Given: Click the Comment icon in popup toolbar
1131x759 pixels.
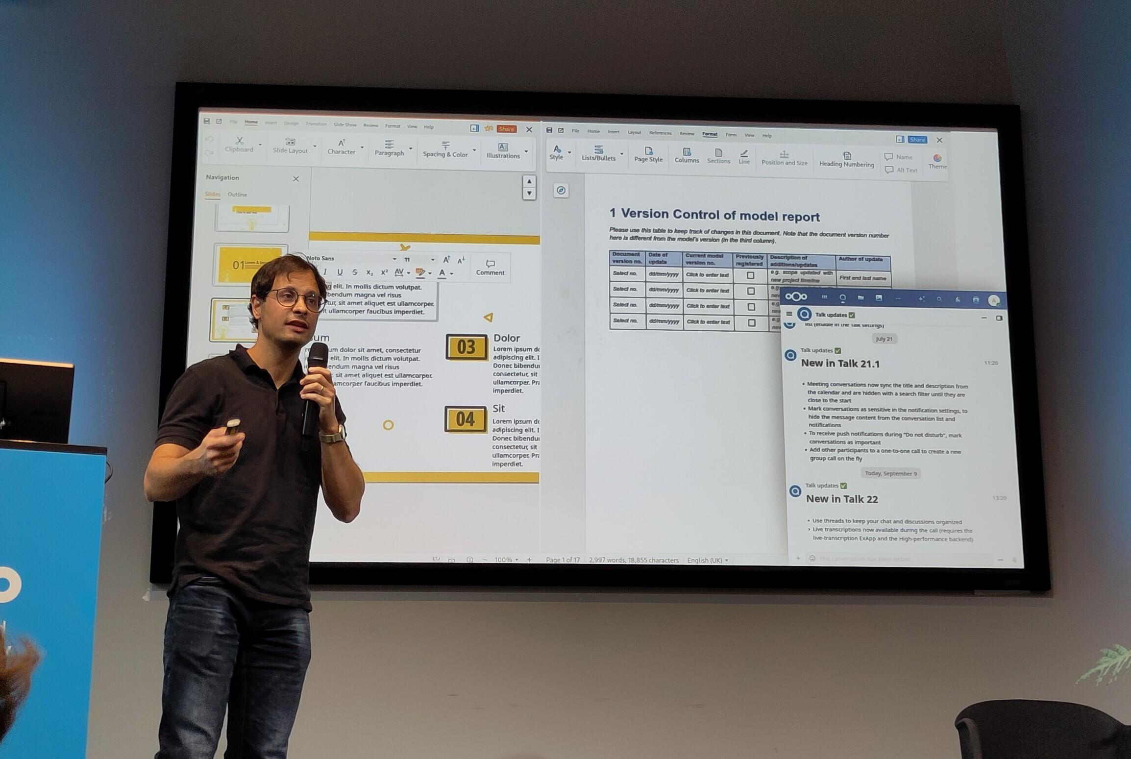Looking at the screenshot, I should tap(490, 264).
